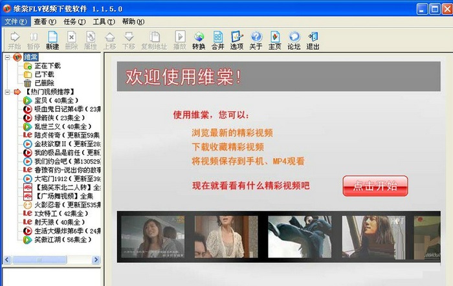Viewport: 453px width, 286px height.
Task: Create a new task with 新建 icon
Action: tap(52, 40)
